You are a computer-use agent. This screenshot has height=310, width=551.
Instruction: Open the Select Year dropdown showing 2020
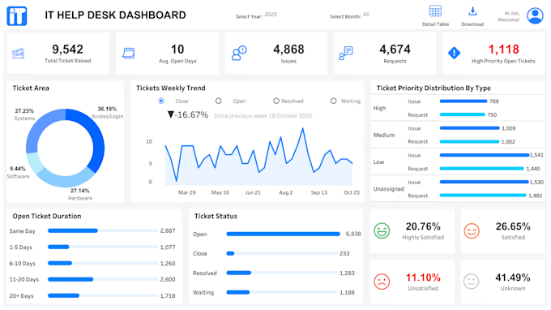coord(271,15)
